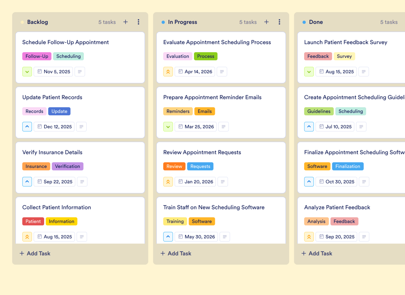Open the priority chevron on Update Patient Records
Screen dimensions: 405x295
(27, 126)
